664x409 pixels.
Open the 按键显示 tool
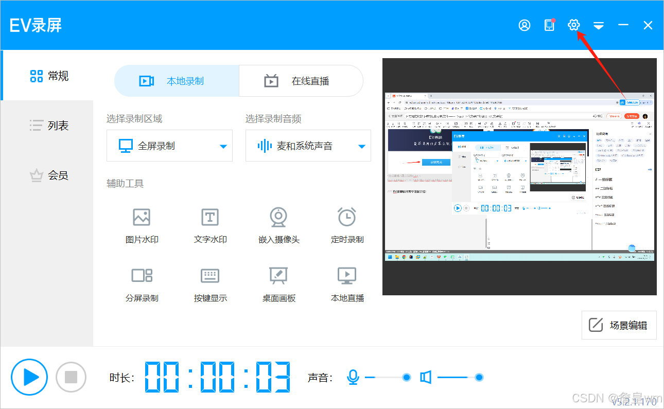tap(210, 284)
